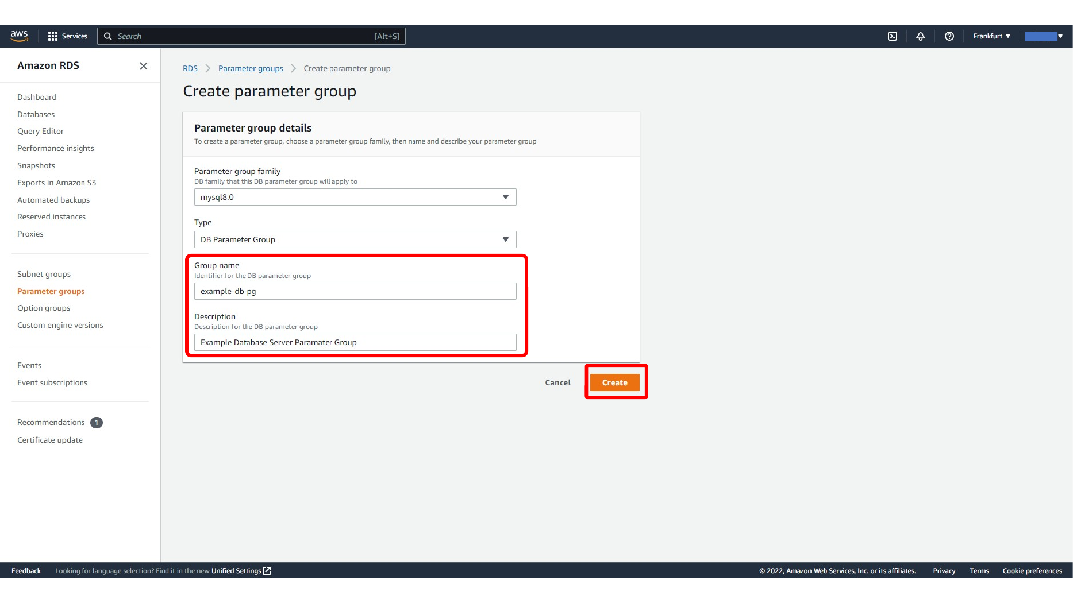Open the account menu dropdown
This screenshot has height=603, width=1073.
1044,36
